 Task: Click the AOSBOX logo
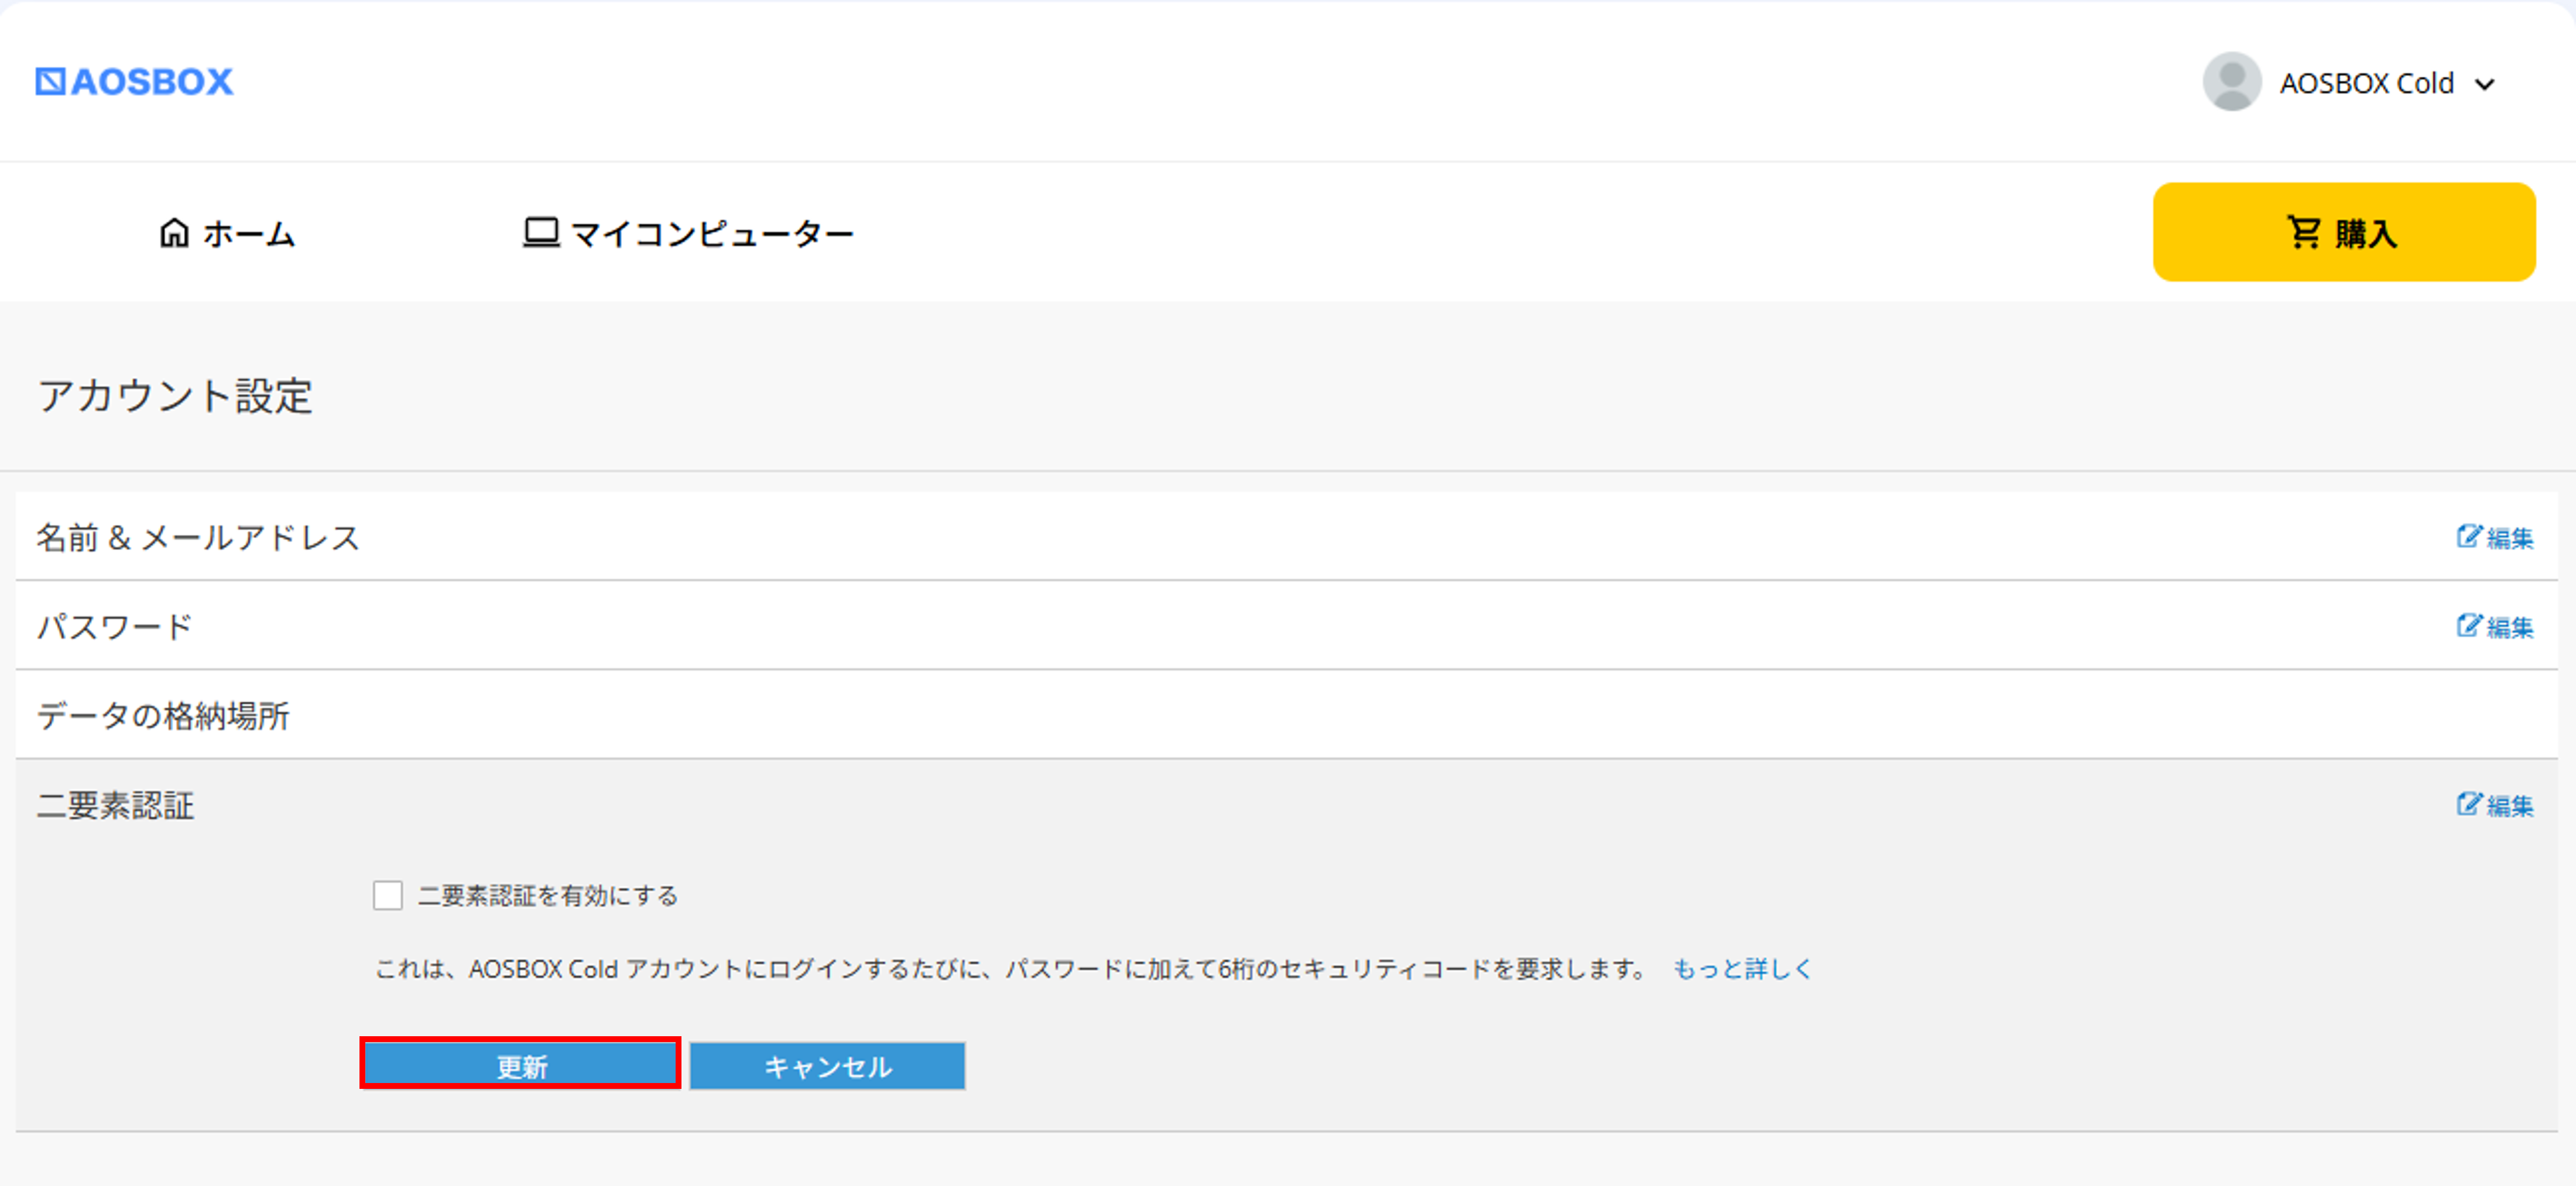point(134,82)
